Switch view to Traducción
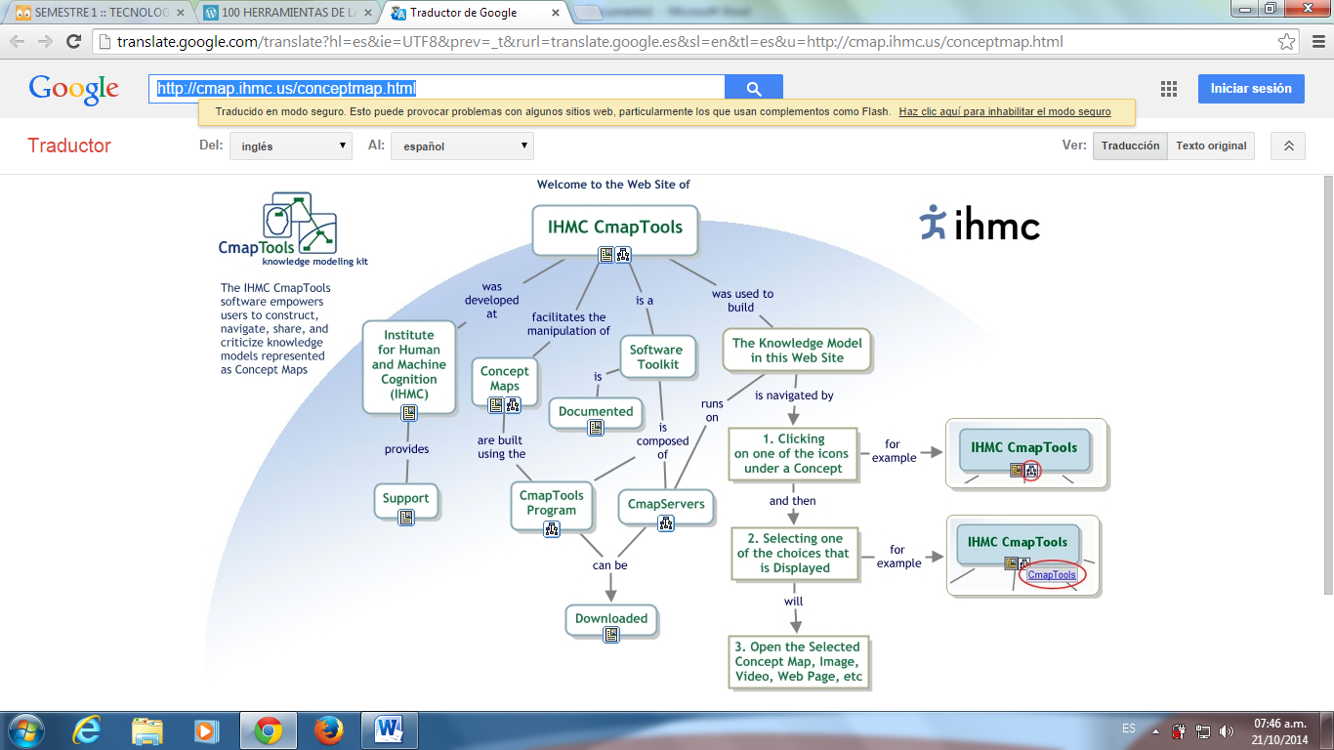 (x=1130, y=146)
